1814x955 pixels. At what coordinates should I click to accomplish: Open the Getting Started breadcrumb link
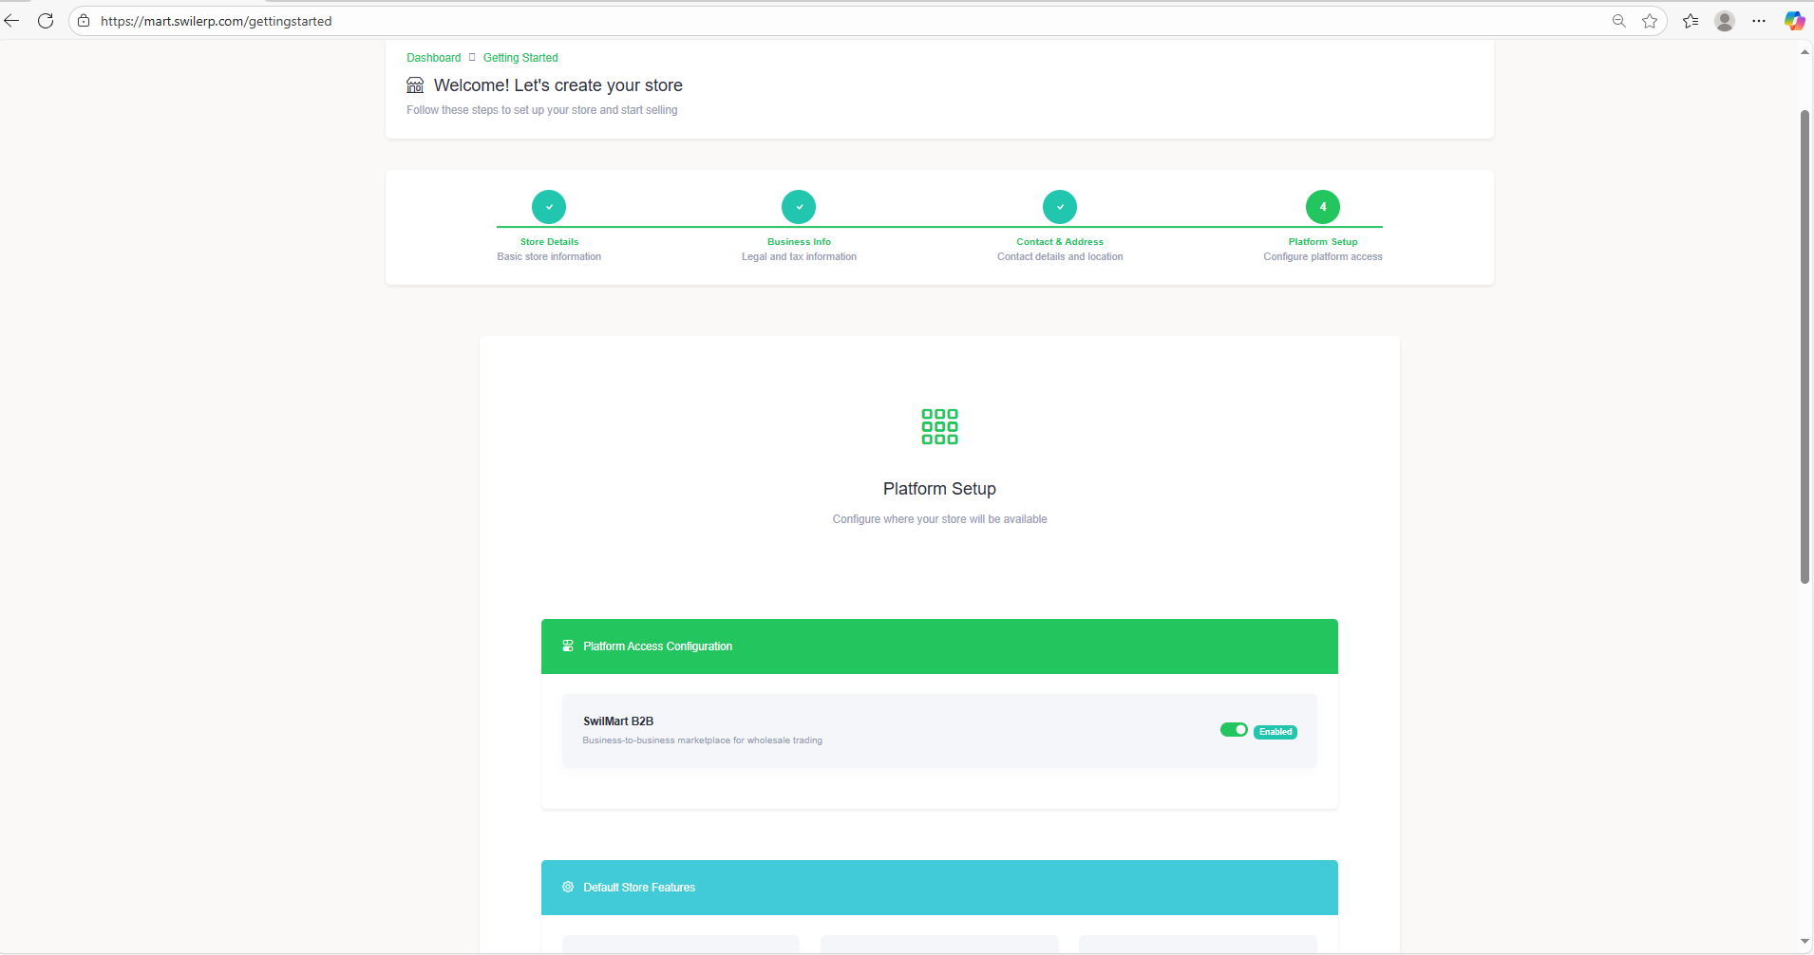(520, 58)
